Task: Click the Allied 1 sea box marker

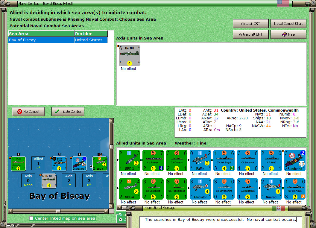Action: pos(38,163)
